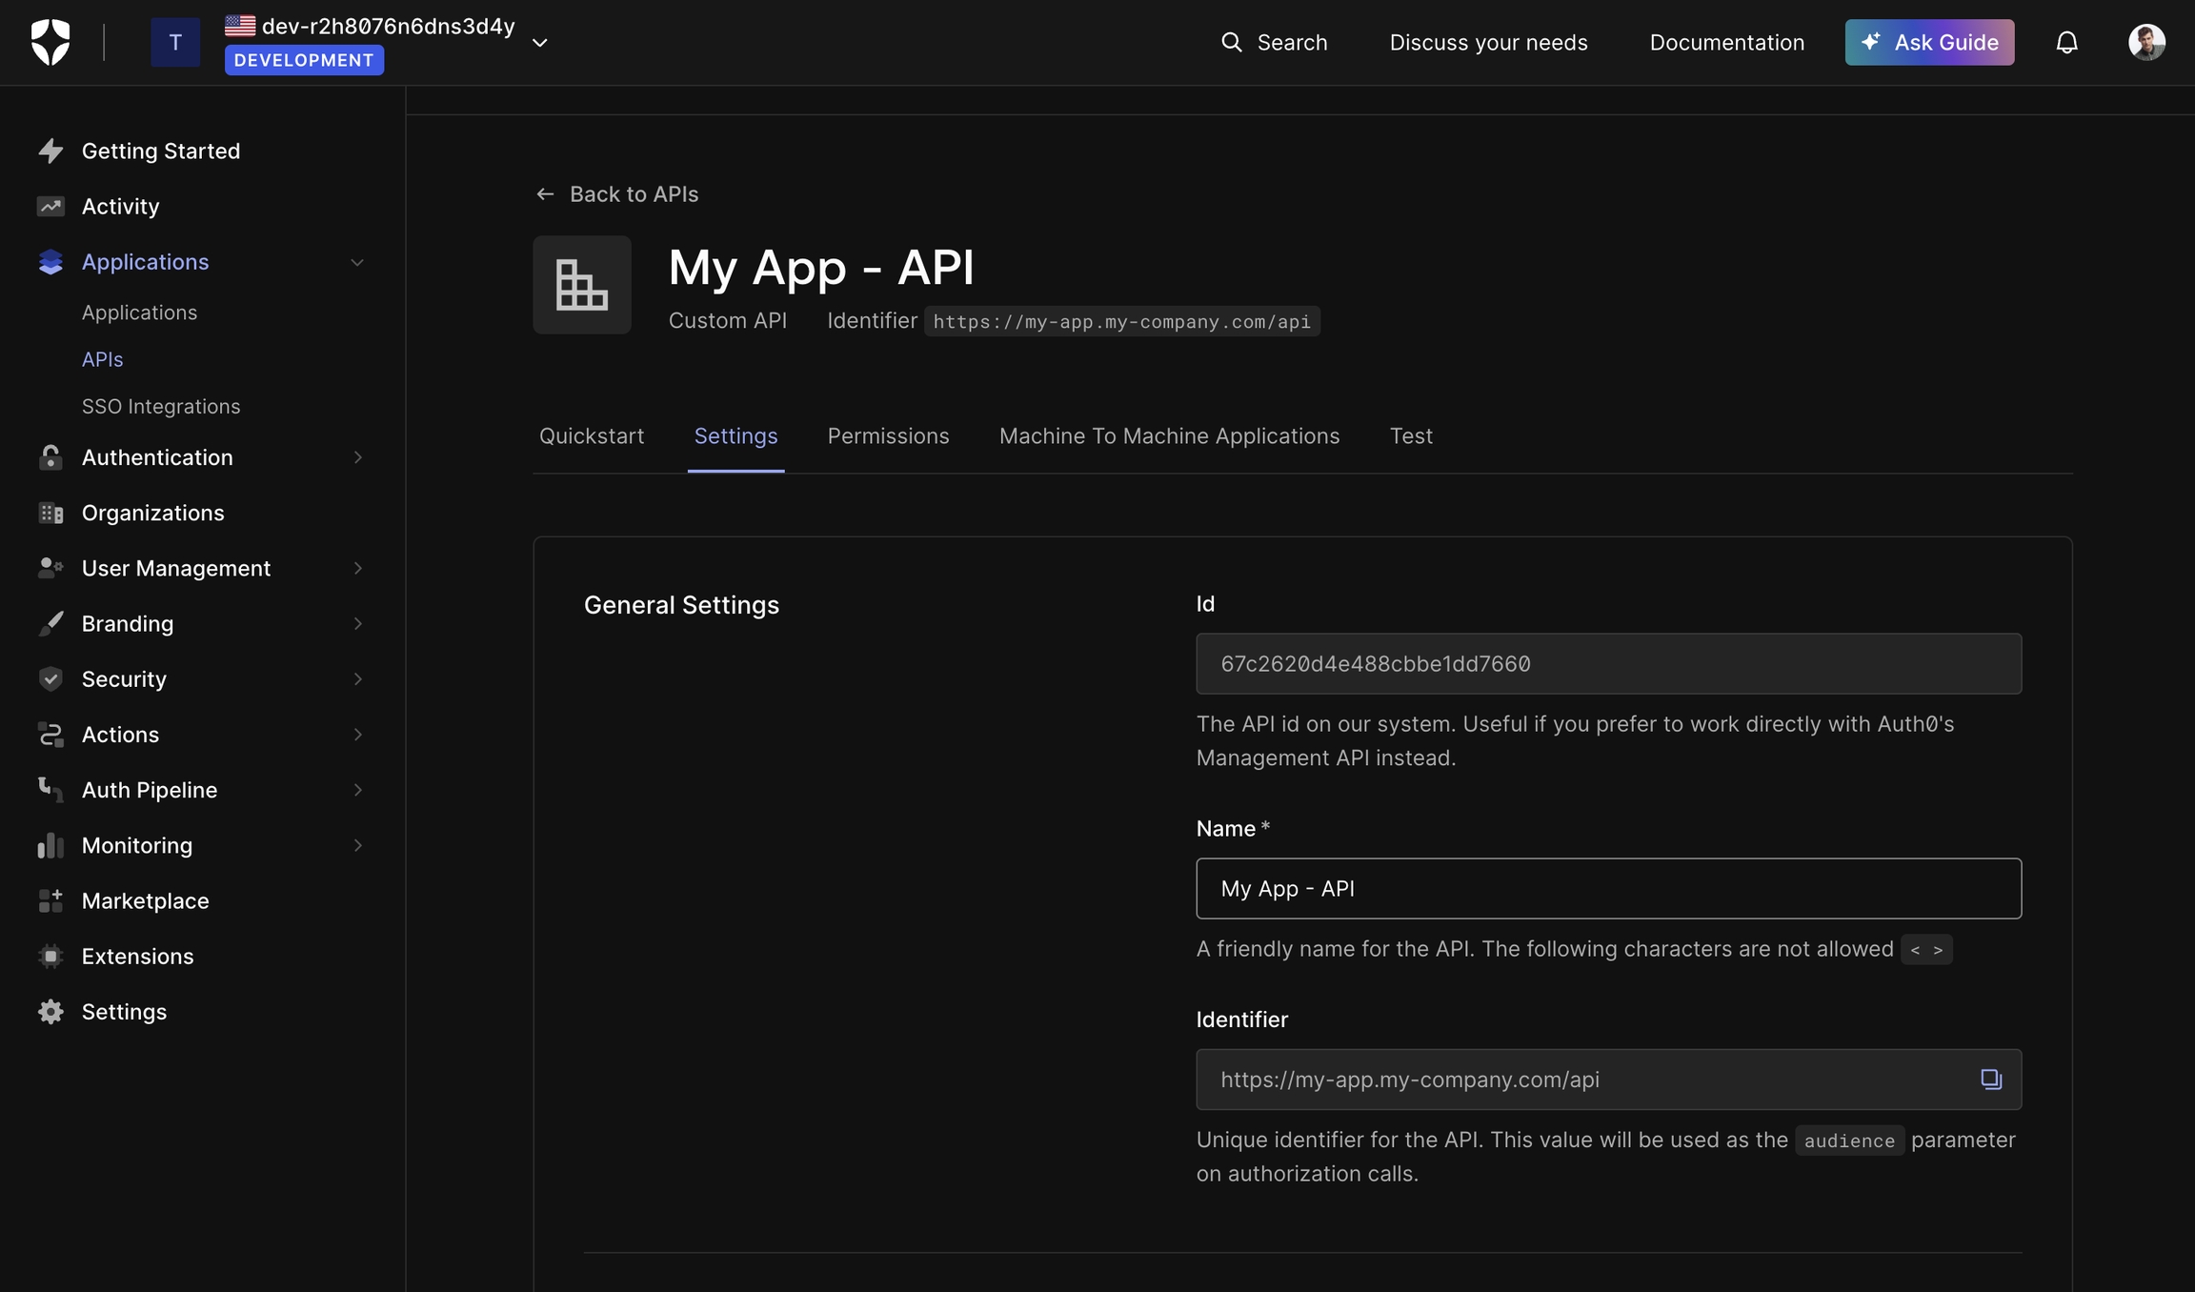The height and width of the screenshot is (1292, 2195).
Task: Click the Getting Started lightning icon
Action: pos(50,151)
